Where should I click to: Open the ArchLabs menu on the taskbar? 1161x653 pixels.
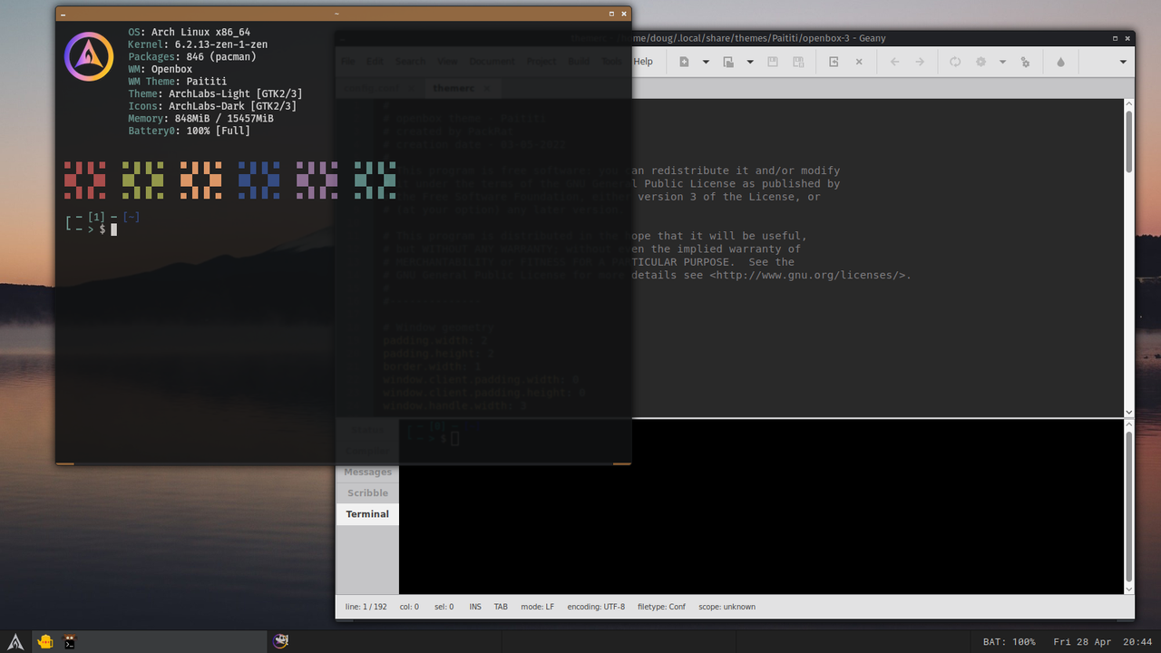[x=16, y=641]
